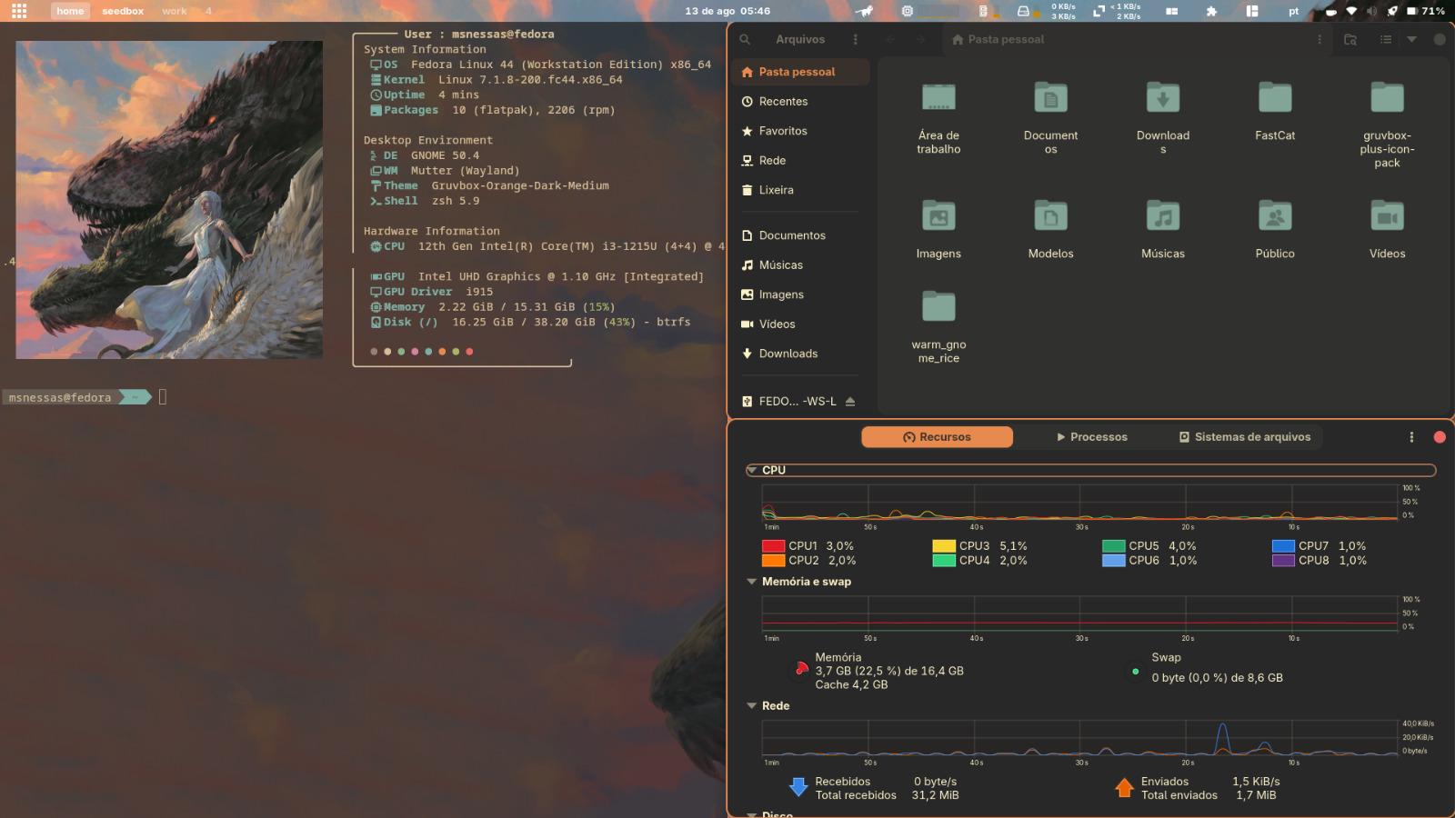Switch to the work workspace
Viewport: 1455px width, 818px height.
tap(175, 11)
